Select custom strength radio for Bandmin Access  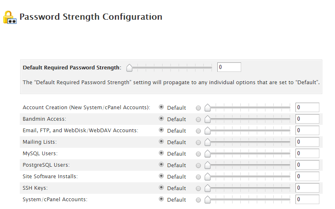199,119
